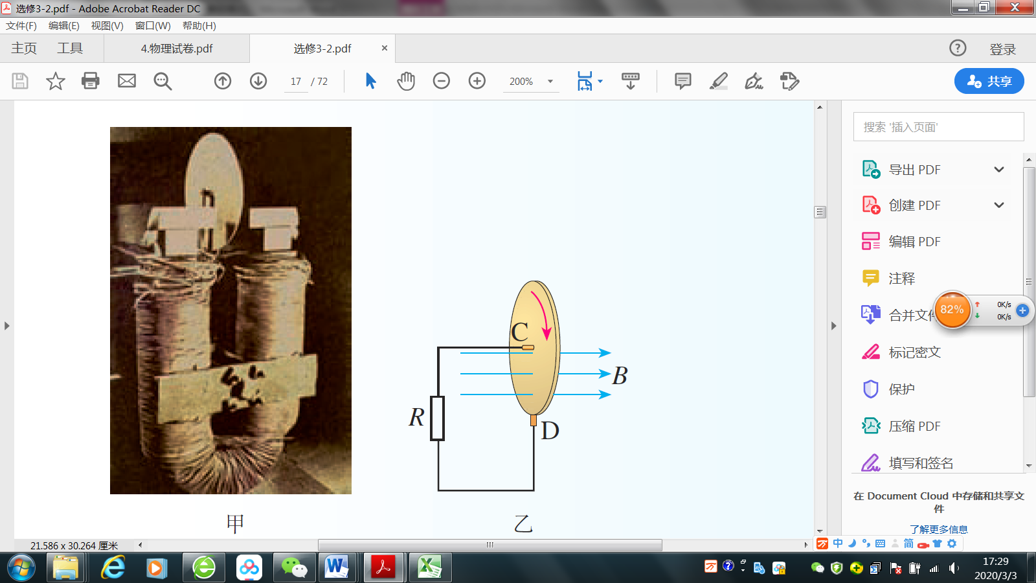Add the file to starred favorites
The height and width of the screenshot is (583, 1036).
tap(56, 81)
